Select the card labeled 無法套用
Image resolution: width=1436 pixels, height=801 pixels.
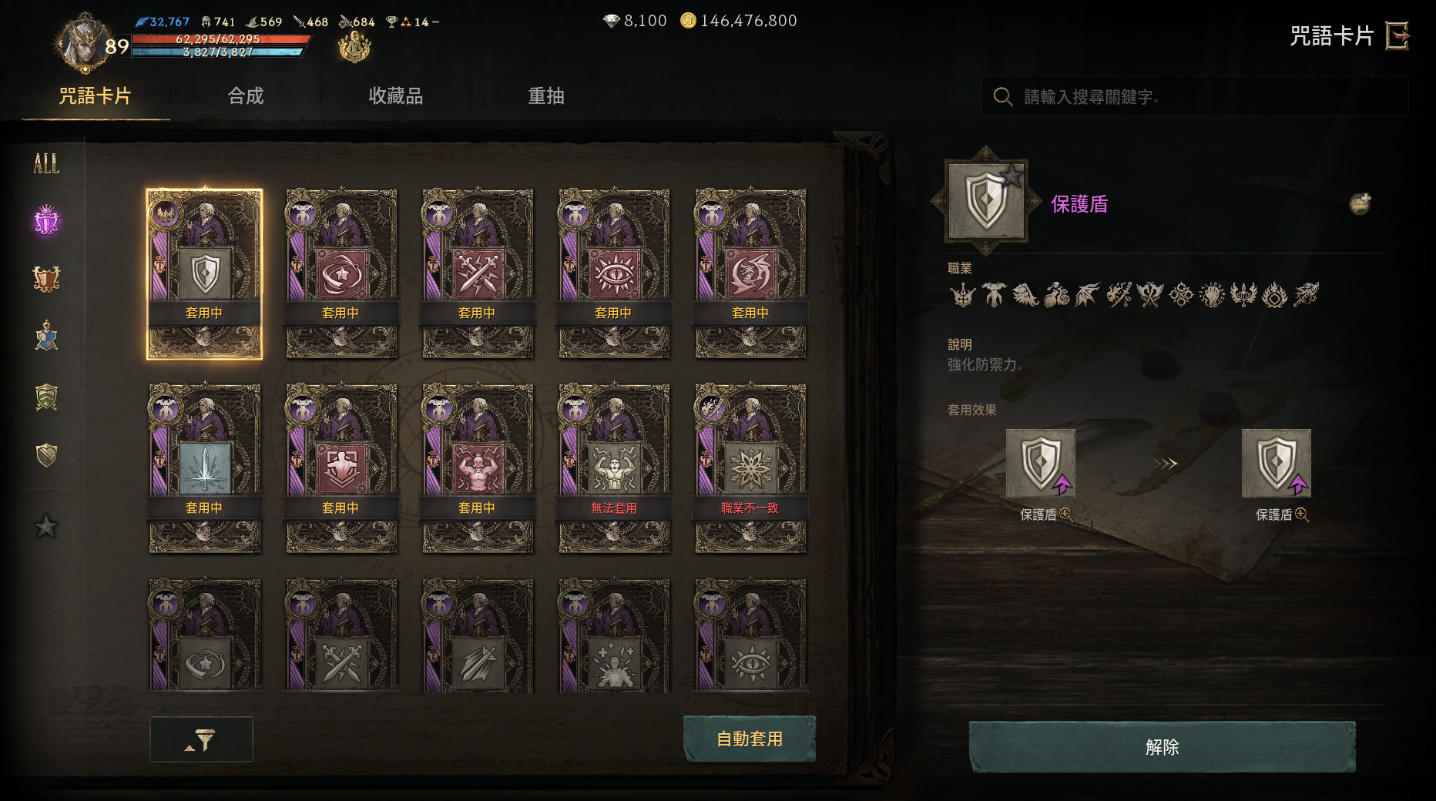pyautogui.click(x=614, y=468)
